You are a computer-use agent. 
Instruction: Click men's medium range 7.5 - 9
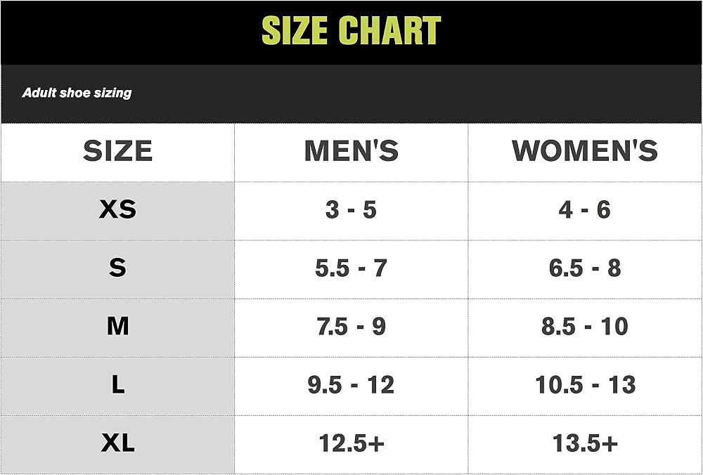[x=351, y=326]
